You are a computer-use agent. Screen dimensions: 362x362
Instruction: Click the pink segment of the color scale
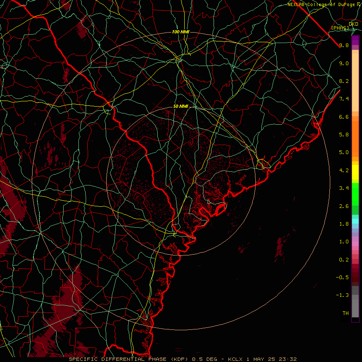(x=355, y=244)
